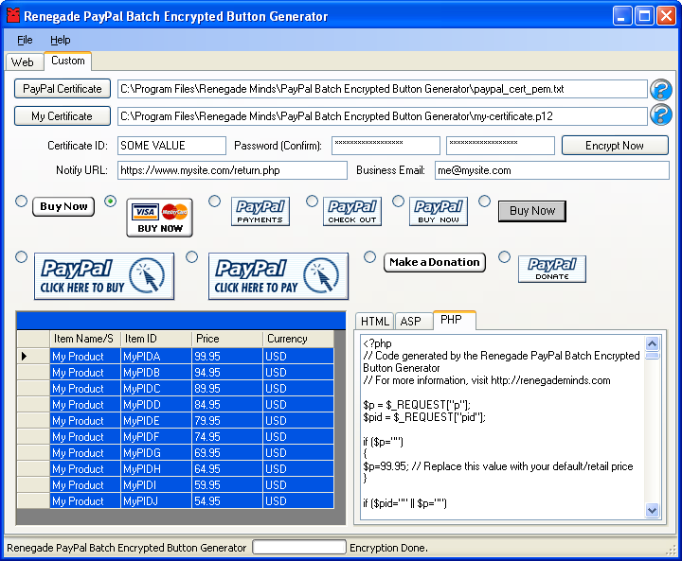Click the first Password field
The height and width of the screenshot is (561, 682).
[386, 146]
